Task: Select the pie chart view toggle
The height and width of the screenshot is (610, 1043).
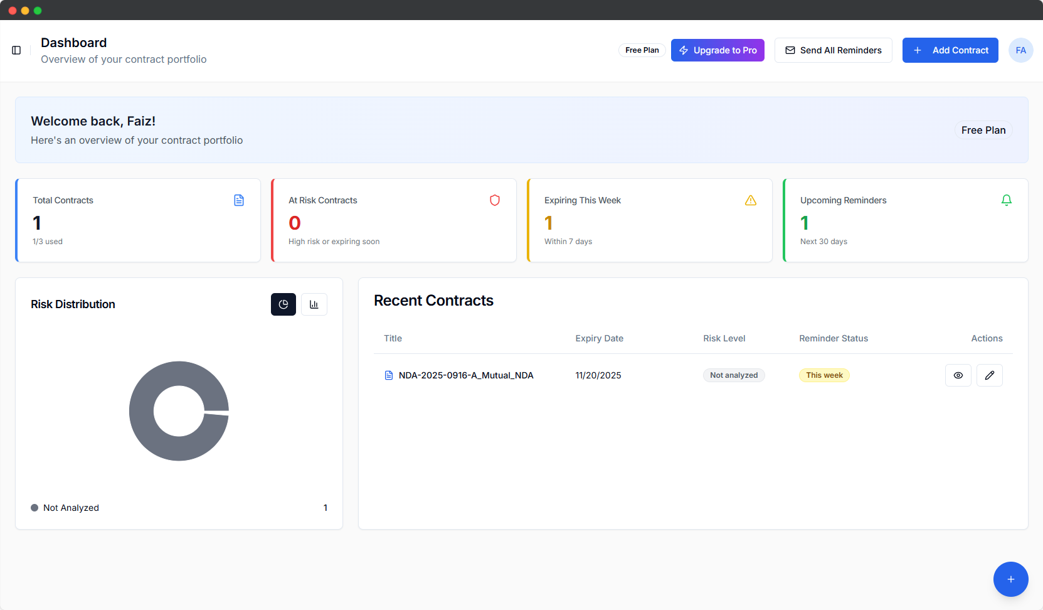Action: point(283,304)
